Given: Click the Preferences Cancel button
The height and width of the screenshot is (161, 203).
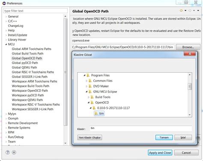Looking at the screenshot, I should (x=186, y=153).
